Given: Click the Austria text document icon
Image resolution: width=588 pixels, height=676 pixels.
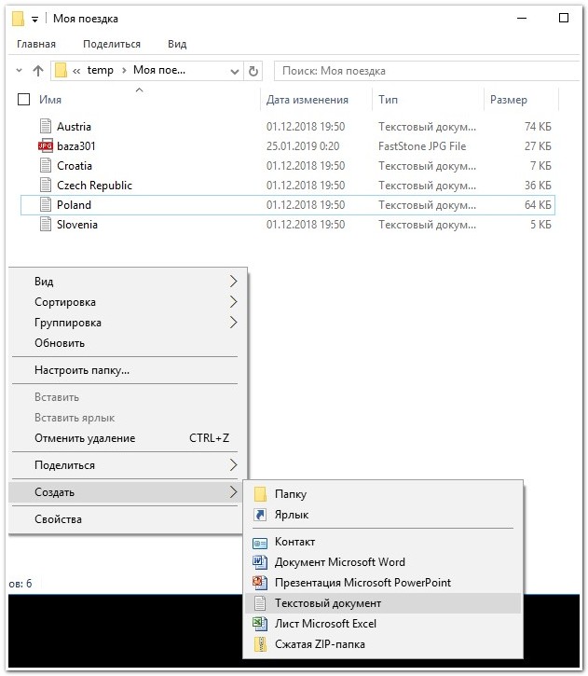Looking at the screenshot, I should click(x=47, y=127).
